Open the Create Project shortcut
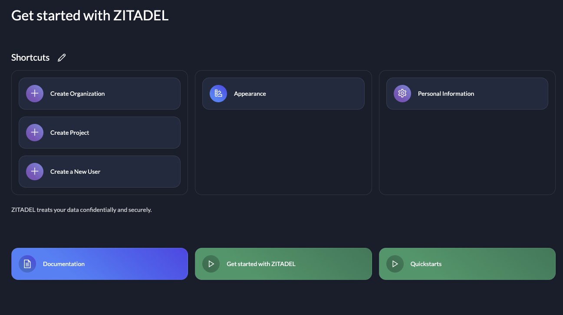The width and height of the screenshot is (563, 315). point(99,132)
